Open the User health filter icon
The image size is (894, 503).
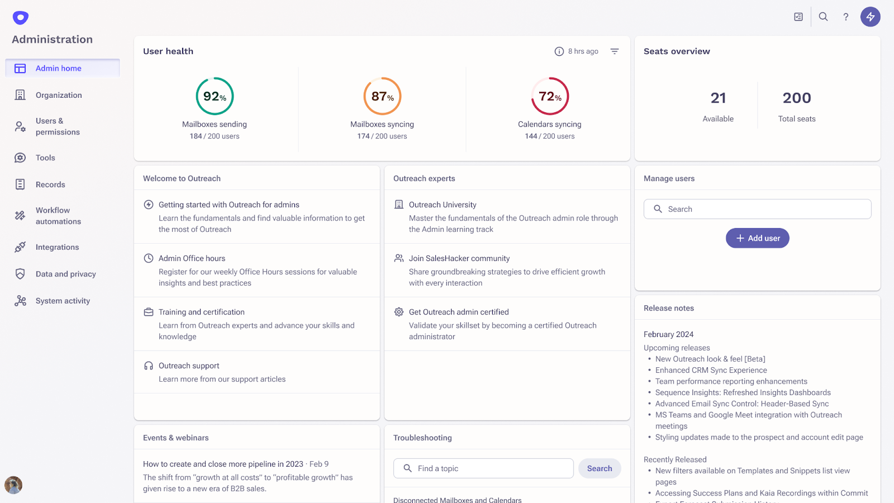pos(615,51)
